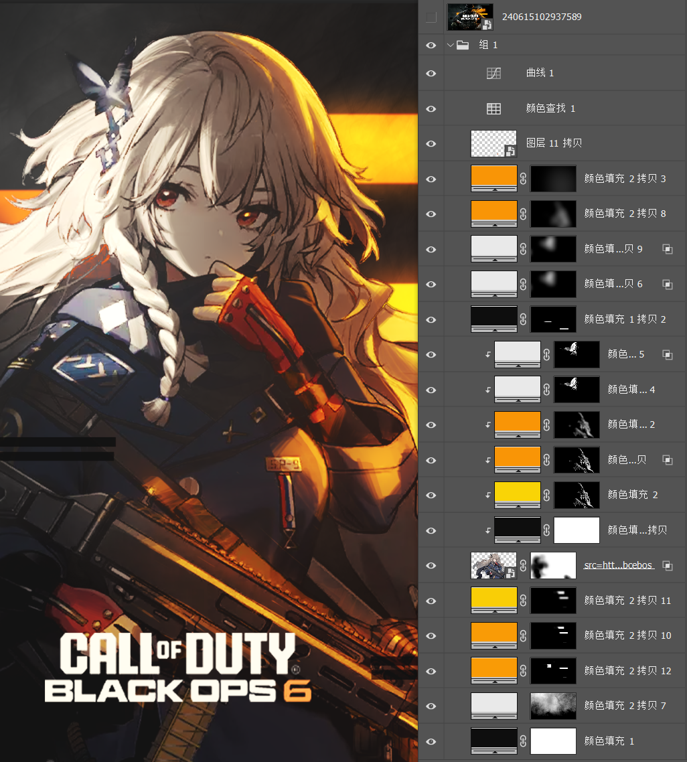Select the 图层 11 拷贝 layer name

tap(554, 143)
